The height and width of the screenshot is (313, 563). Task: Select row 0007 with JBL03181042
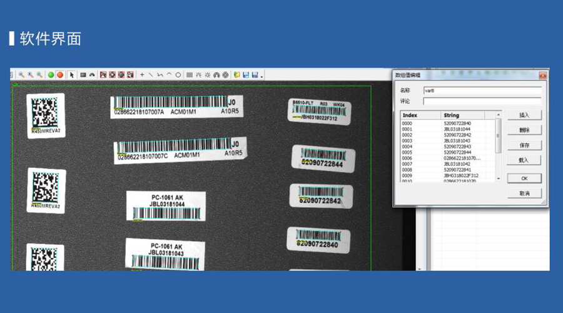pyautogui.click(x=448, y=164)
